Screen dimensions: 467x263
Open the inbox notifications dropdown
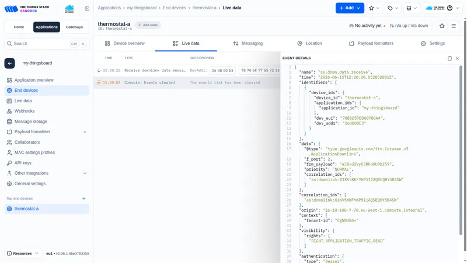click(x=412, y=8)
